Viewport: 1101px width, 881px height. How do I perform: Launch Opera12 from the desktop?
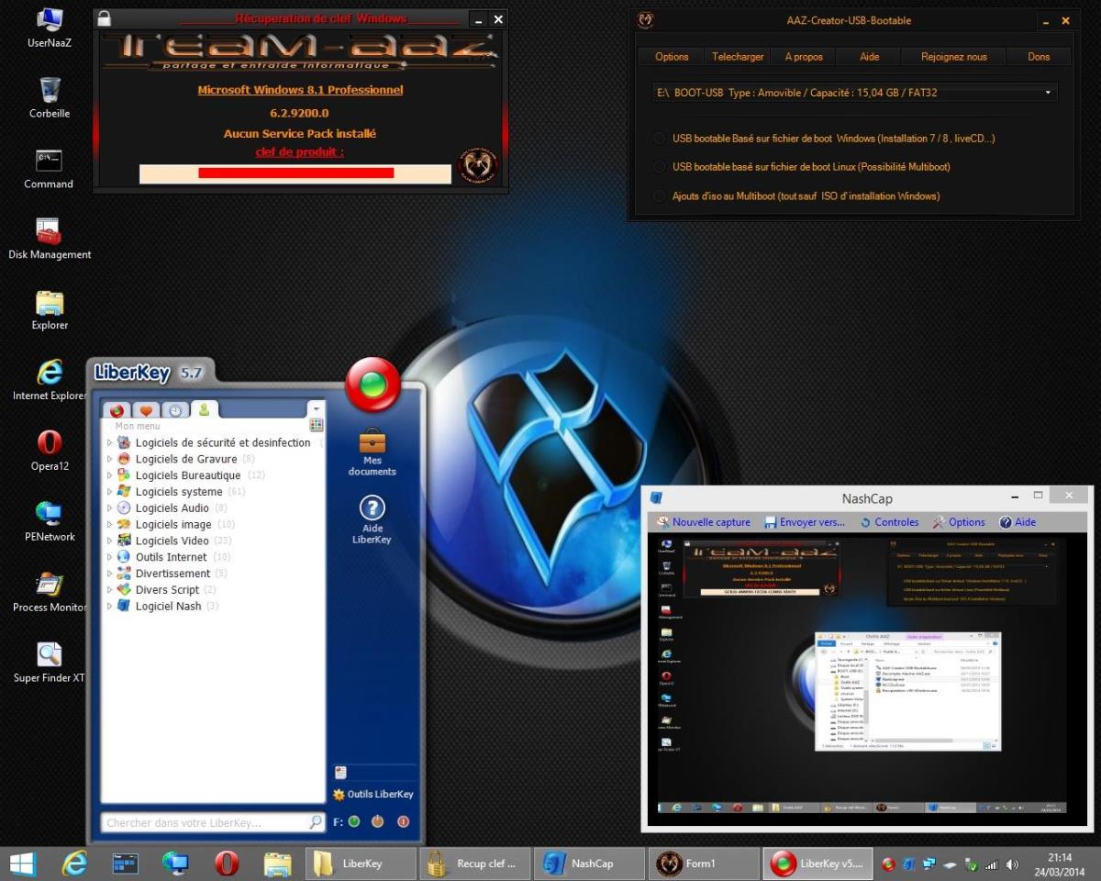(50, 451)
